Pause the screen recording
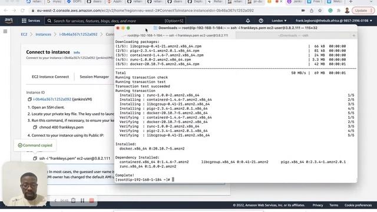The image size is (377, 212). pos(82,200)
